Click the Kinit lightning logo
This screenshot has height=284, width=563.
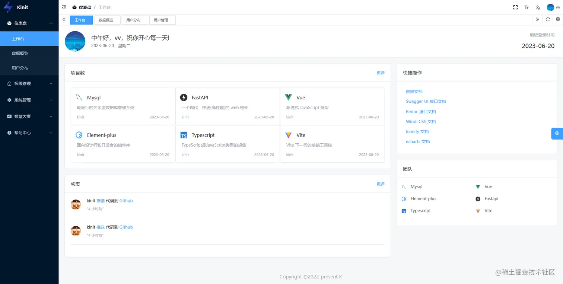8,7
